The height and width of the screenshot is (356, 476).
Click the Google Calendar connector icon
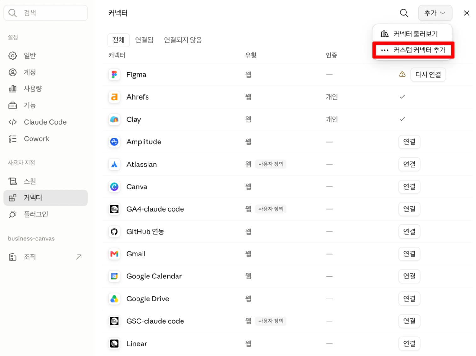114,276
